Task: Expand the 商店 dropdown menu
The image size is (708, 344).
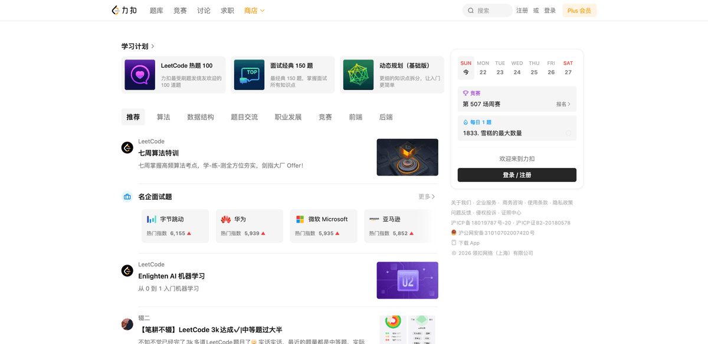Action: click(254, 11)
